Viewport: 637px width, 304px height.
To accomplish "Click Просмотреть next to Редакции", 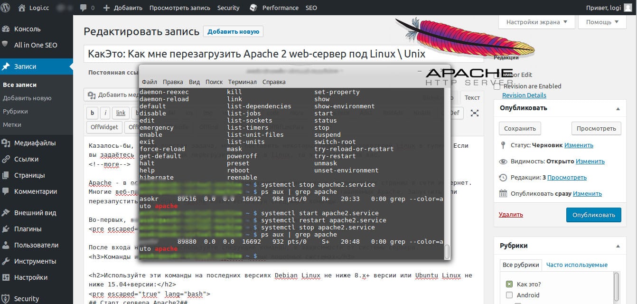I will (x=567, y=178).
